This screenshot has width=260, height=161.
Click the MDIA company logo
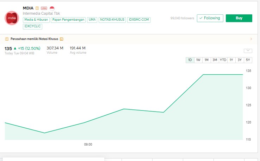point(12,18)
